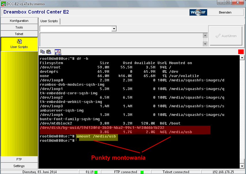The height and width of the screenshot is (174, 246).
Task: Click the green indicator beside the clock
Action: (96, 172)
